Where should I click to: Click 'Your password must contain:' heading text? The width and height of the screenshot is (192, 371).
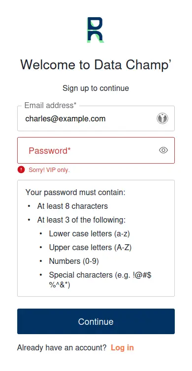(75, 192)
